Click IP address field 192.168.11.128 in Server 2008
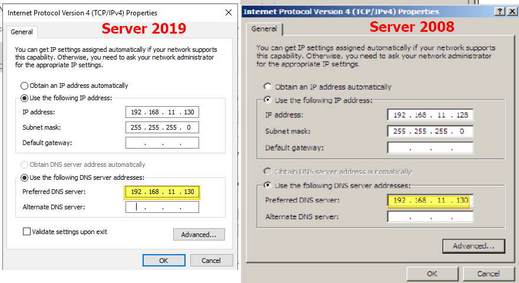 coord(430,115)
